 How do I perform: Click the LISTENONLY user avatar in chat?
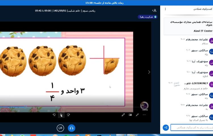211,84
